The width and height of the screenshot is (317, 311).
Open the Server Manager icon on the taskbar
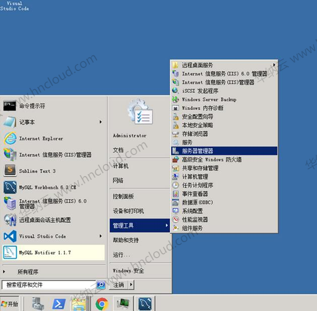point(38,303)
